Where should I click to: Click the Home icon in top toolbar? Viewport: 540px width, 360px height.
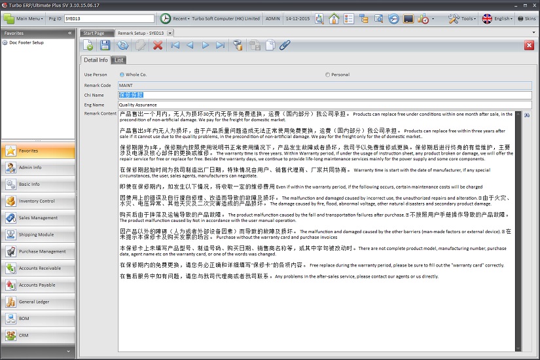(334, 19)
